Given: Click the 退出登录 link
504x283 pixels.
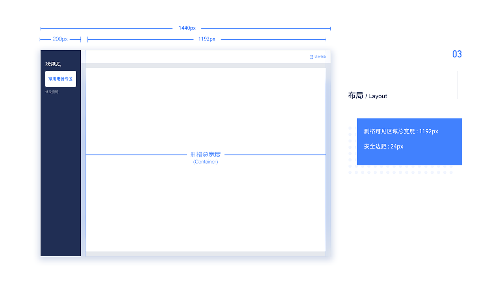Looking at the screenshot, I should [x=320, y=57].
